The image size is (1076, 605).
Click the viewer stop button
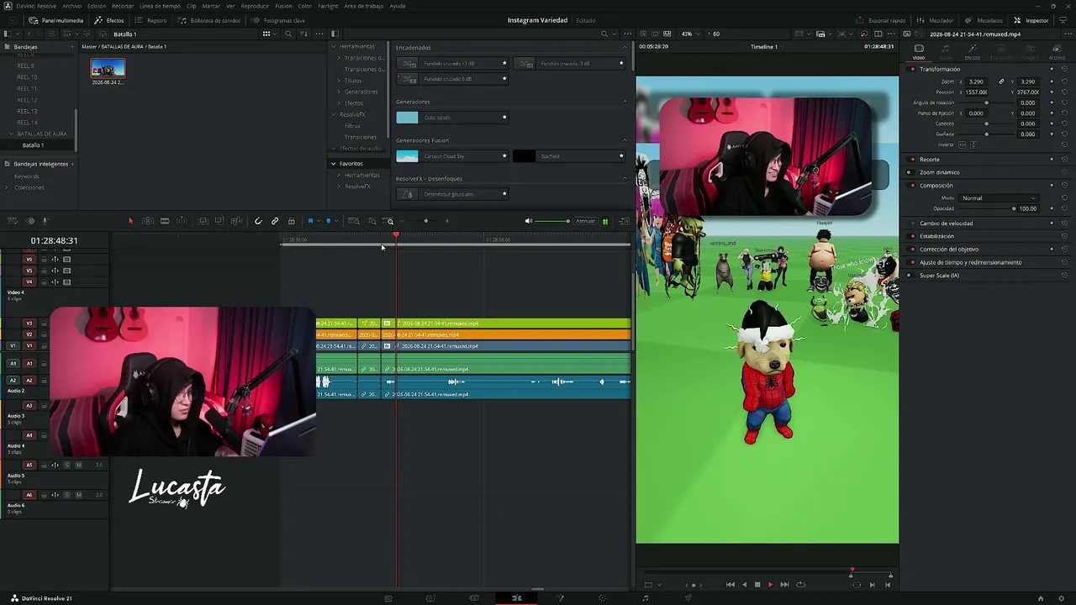757,585
